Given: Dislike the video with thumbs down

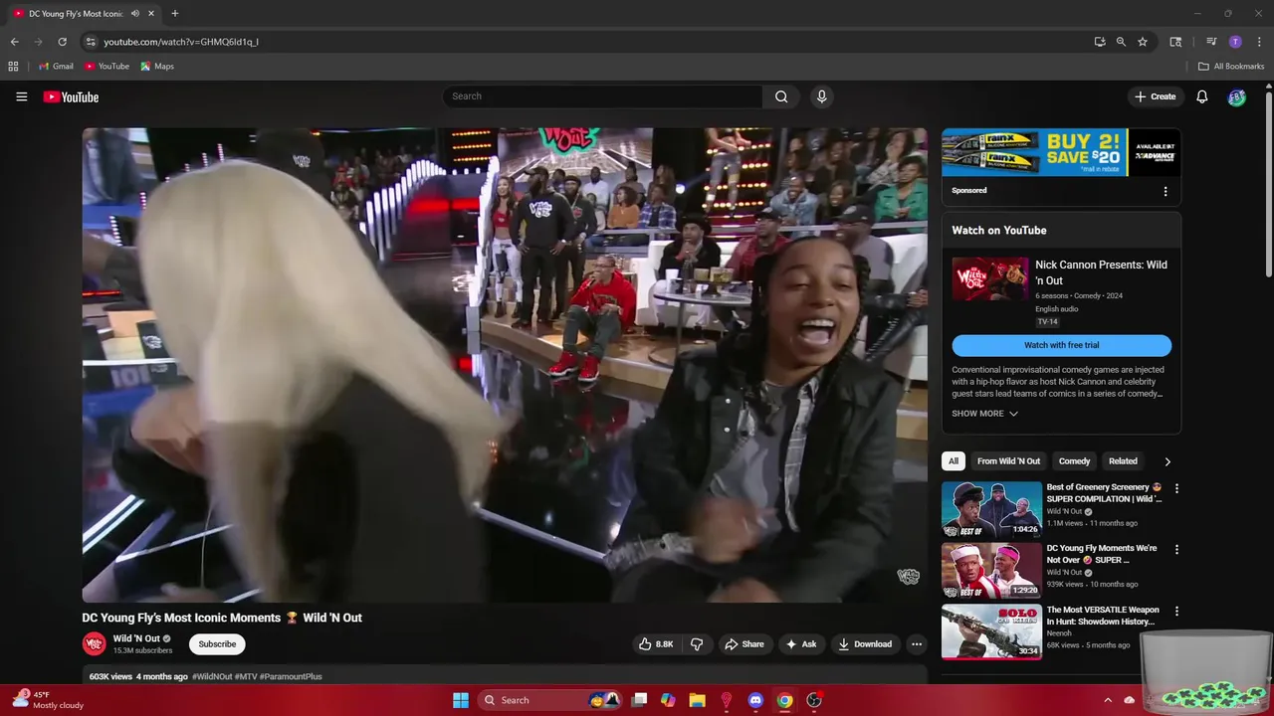Looking at the screenshot, I should (697, 644).
